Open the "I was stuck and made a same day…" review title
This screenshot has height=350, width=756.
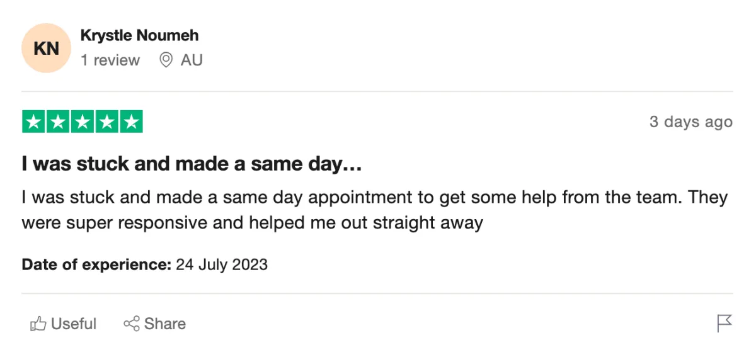click(192, 165)
